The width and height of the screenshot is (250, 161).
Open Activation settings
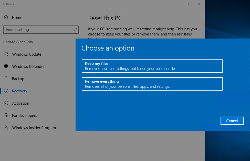pos(21,103)
